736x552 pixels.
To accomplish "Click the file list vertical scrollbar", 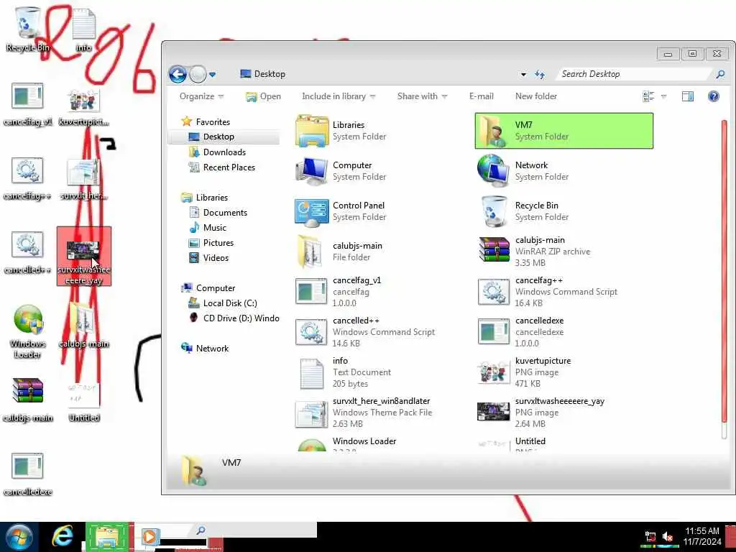I will pos(725,280).
